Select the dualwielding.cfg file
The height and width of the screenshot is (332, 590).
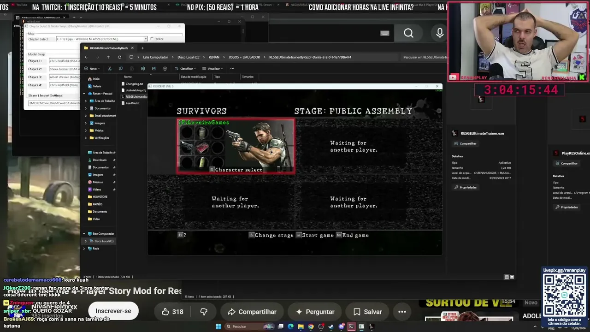click(134, 90)
